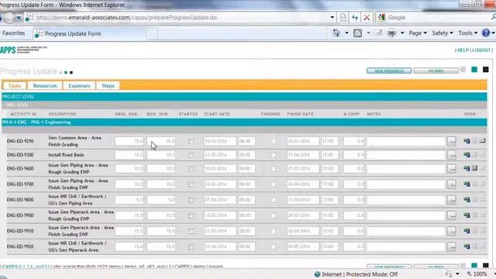Viewport: 496px width, 279px height.
Task: Switch to the Resources tab
Action: pyautogui.click(x=45, y=86)
